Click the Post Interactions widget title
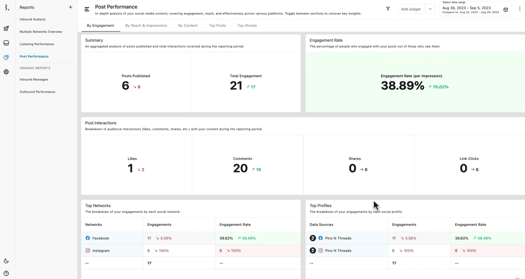This screenshot has width=525, height=279. (101, 123)
